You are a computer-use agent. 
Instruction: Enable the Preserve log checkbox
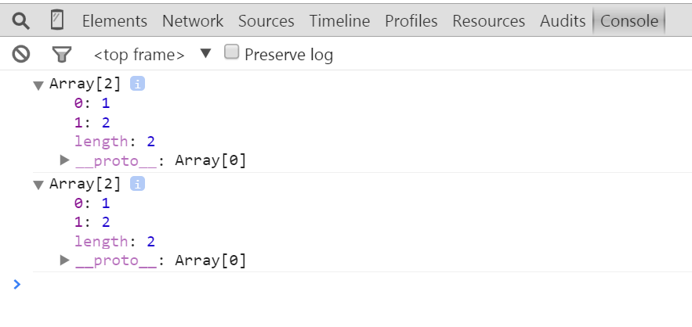click(x=232, y=53)
